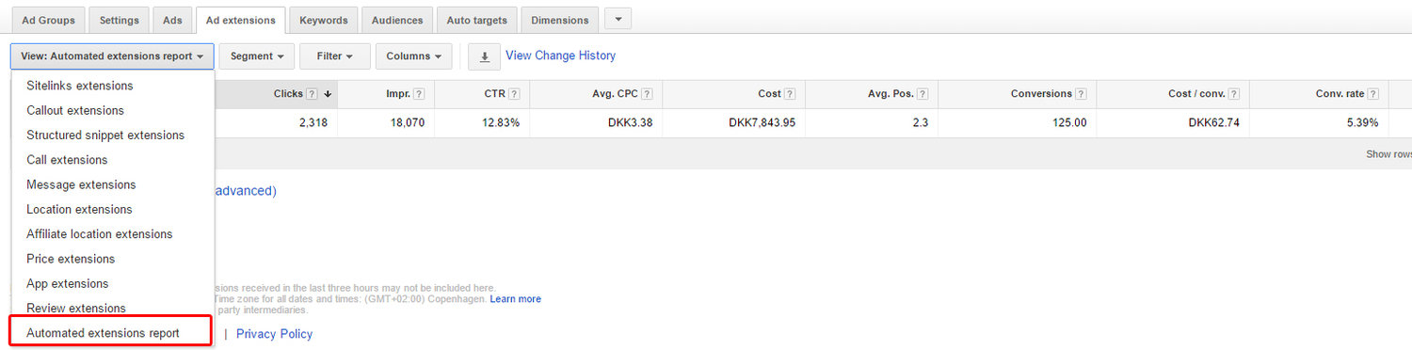Switch to the Ad Groups tab
Screen dimensions: 1412x350
pos(49,20)
